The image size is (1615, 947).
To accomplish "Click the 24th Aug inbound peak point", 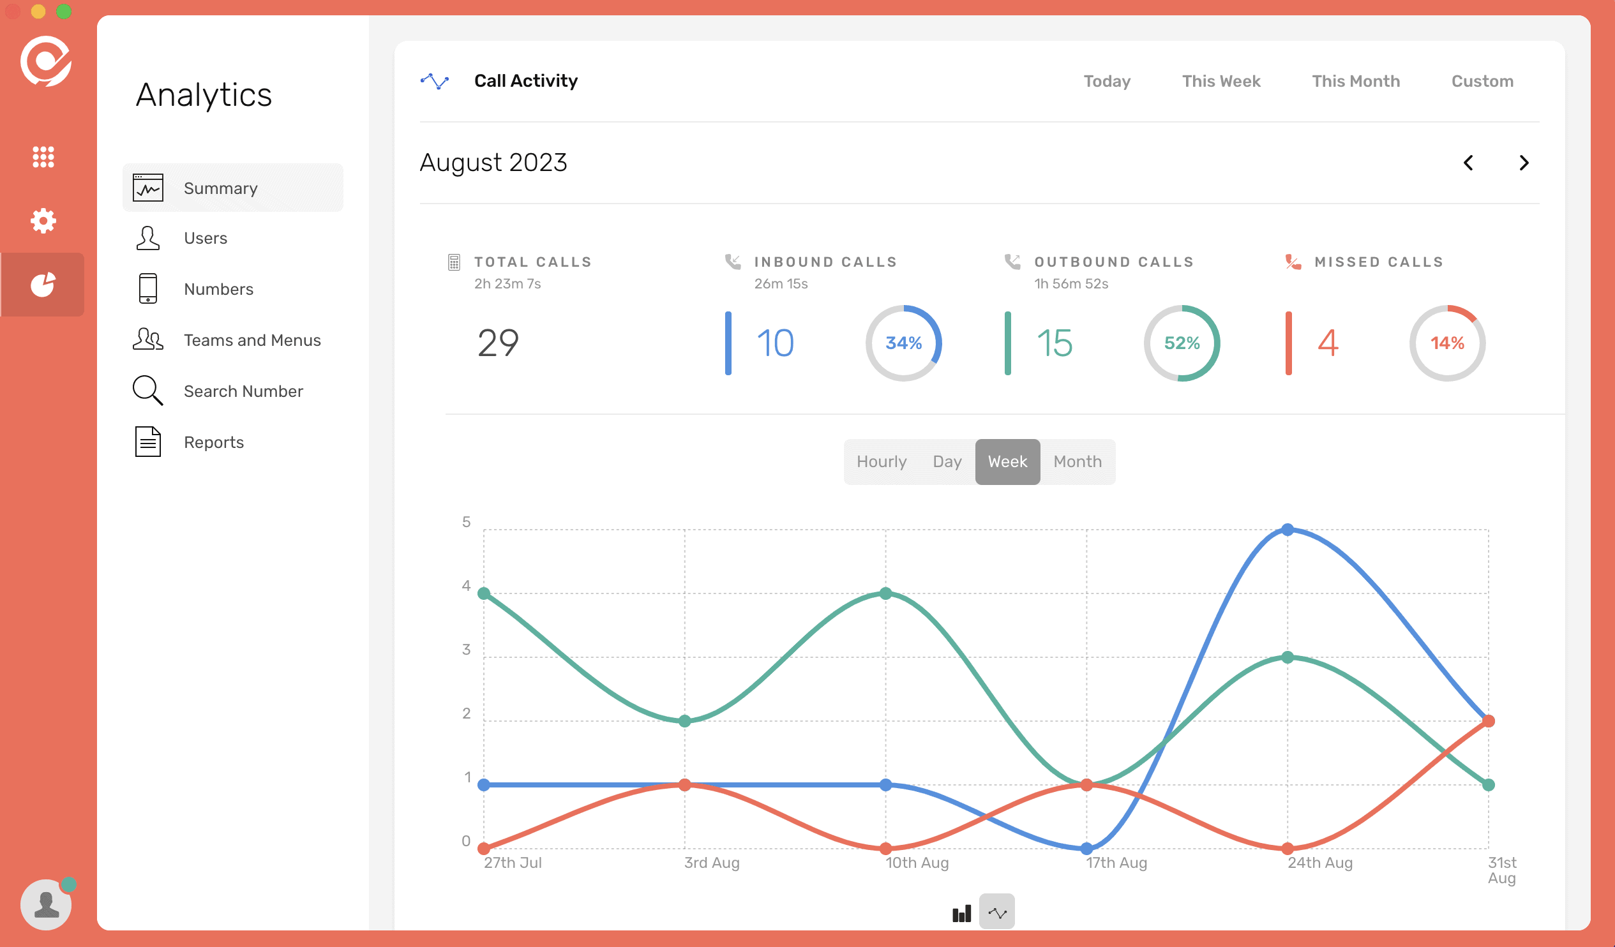I will (x=1288, y=530).
